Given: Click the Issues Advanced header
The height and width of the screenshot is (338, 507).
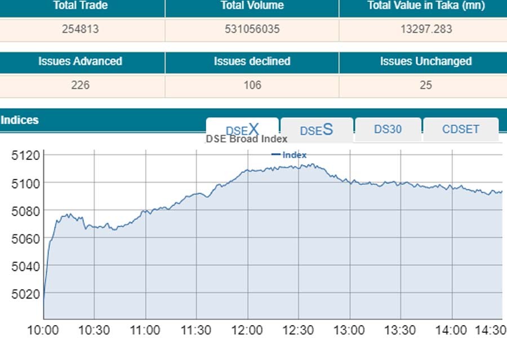Looking at the screenshot, I should 81,61.
